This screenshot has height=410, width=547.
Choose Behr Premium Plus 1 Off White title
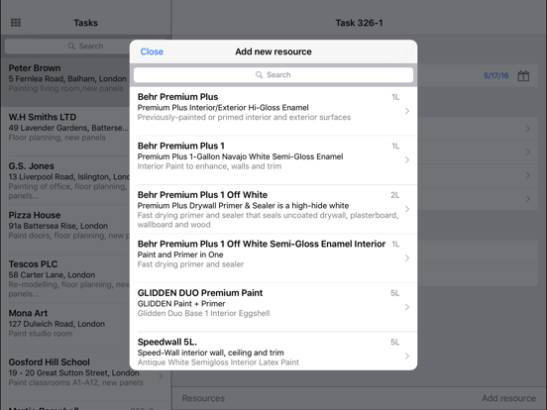202,195
